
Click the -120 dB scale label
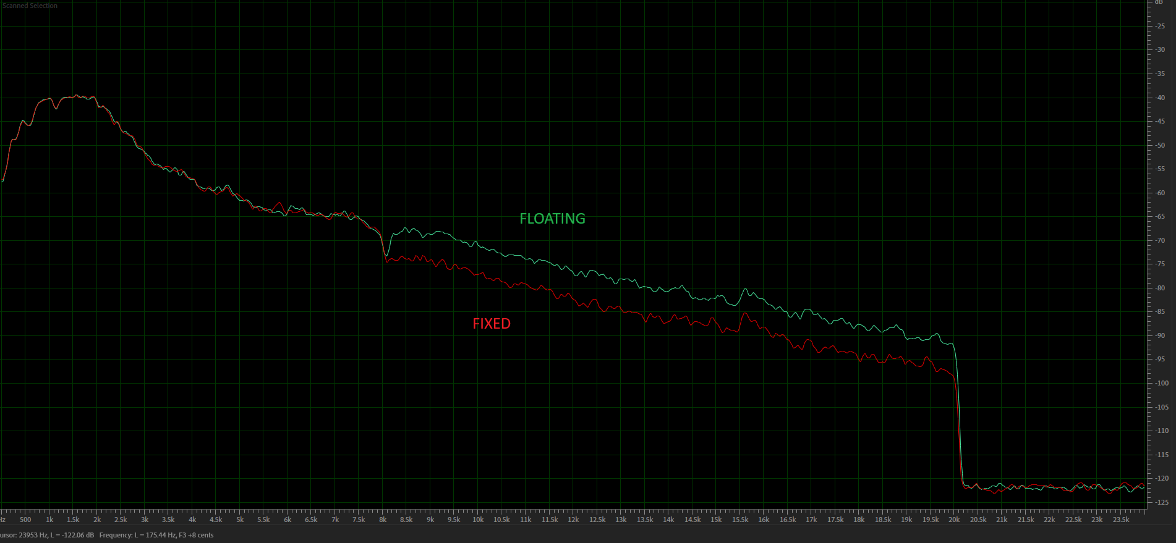[1161, 478]
